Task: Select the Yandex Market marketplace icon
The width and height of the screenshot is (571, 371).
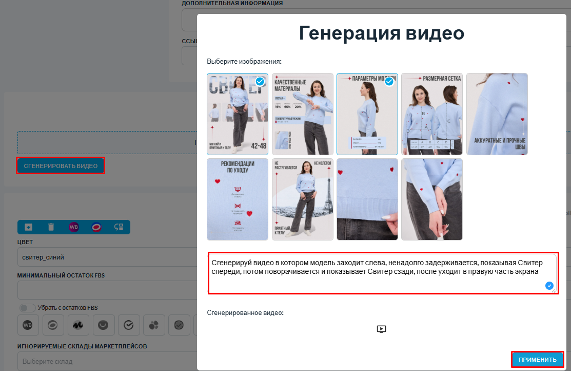Action: pos(78,325)
